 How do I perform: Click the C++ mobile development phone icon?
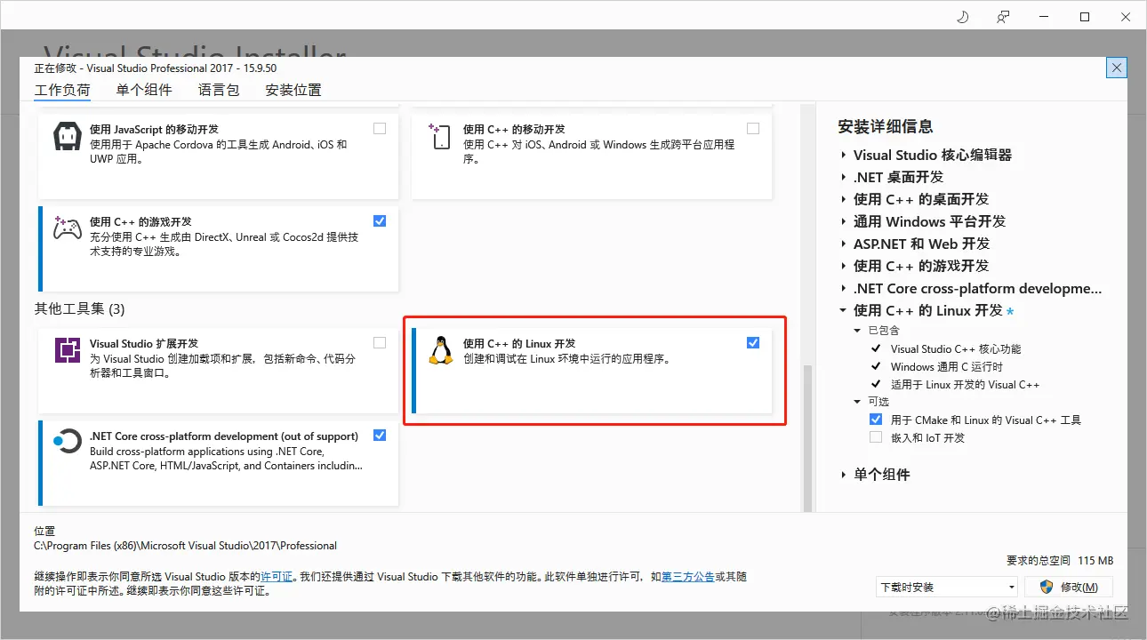441,137
